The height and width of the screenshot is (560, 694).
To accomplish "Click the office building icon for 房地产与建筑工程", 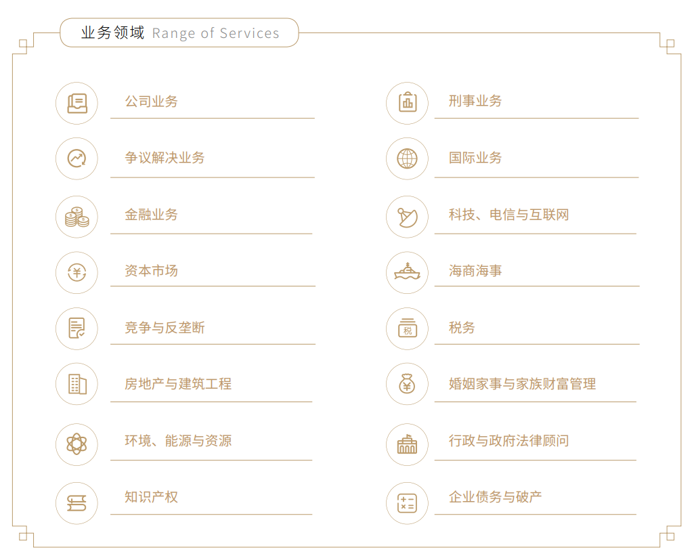I will pyautogui.click(x=77, y=384).
